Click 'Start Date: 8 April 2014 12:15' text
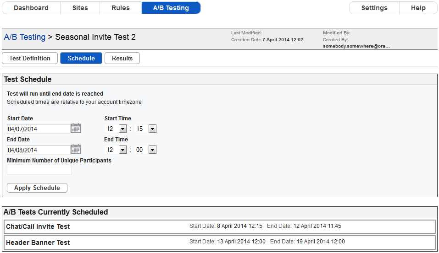This screenshot has height=253, width=439. (226, 226)
